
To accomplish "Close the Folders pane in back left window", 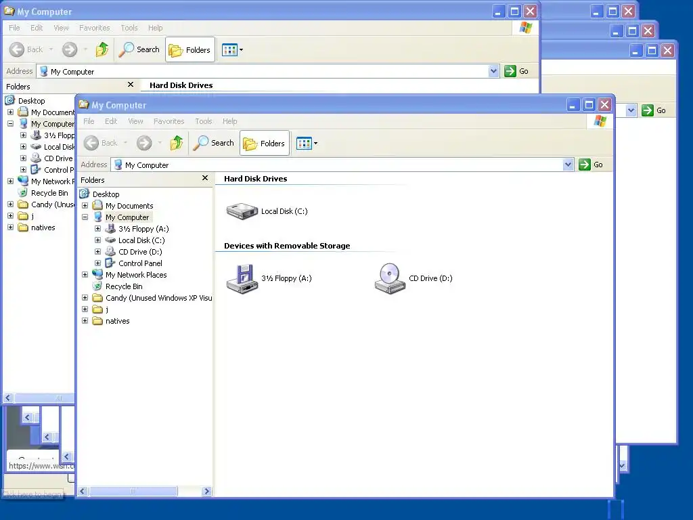I will [x=131, y=85].
